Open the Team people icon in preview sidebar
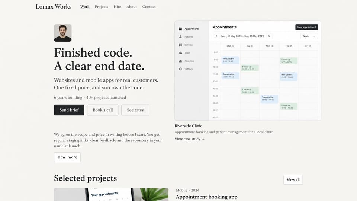This screenshot has width=357, height=201. tap(180, 53)
